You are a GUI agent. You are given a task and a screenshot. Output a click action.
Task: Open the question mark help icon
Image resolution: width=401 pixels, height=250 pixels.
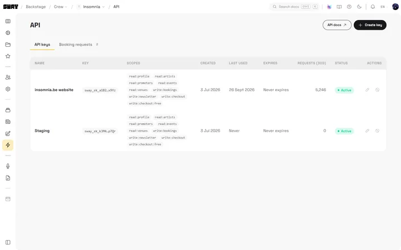[349, 7]
